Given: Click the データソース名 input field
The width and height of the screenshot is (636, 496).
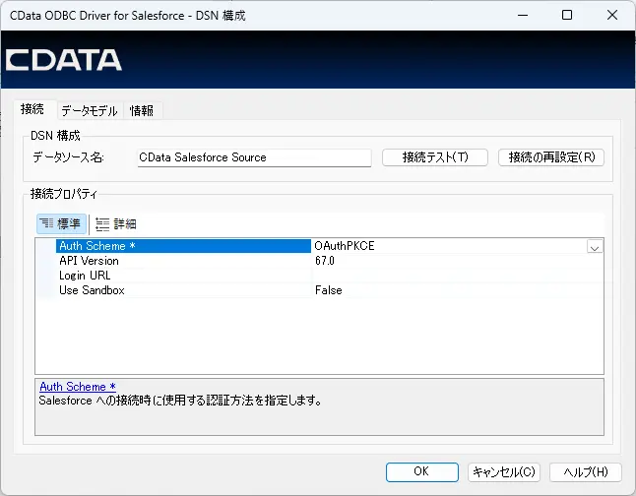Looking at the screenshot, I should (254, 157).
